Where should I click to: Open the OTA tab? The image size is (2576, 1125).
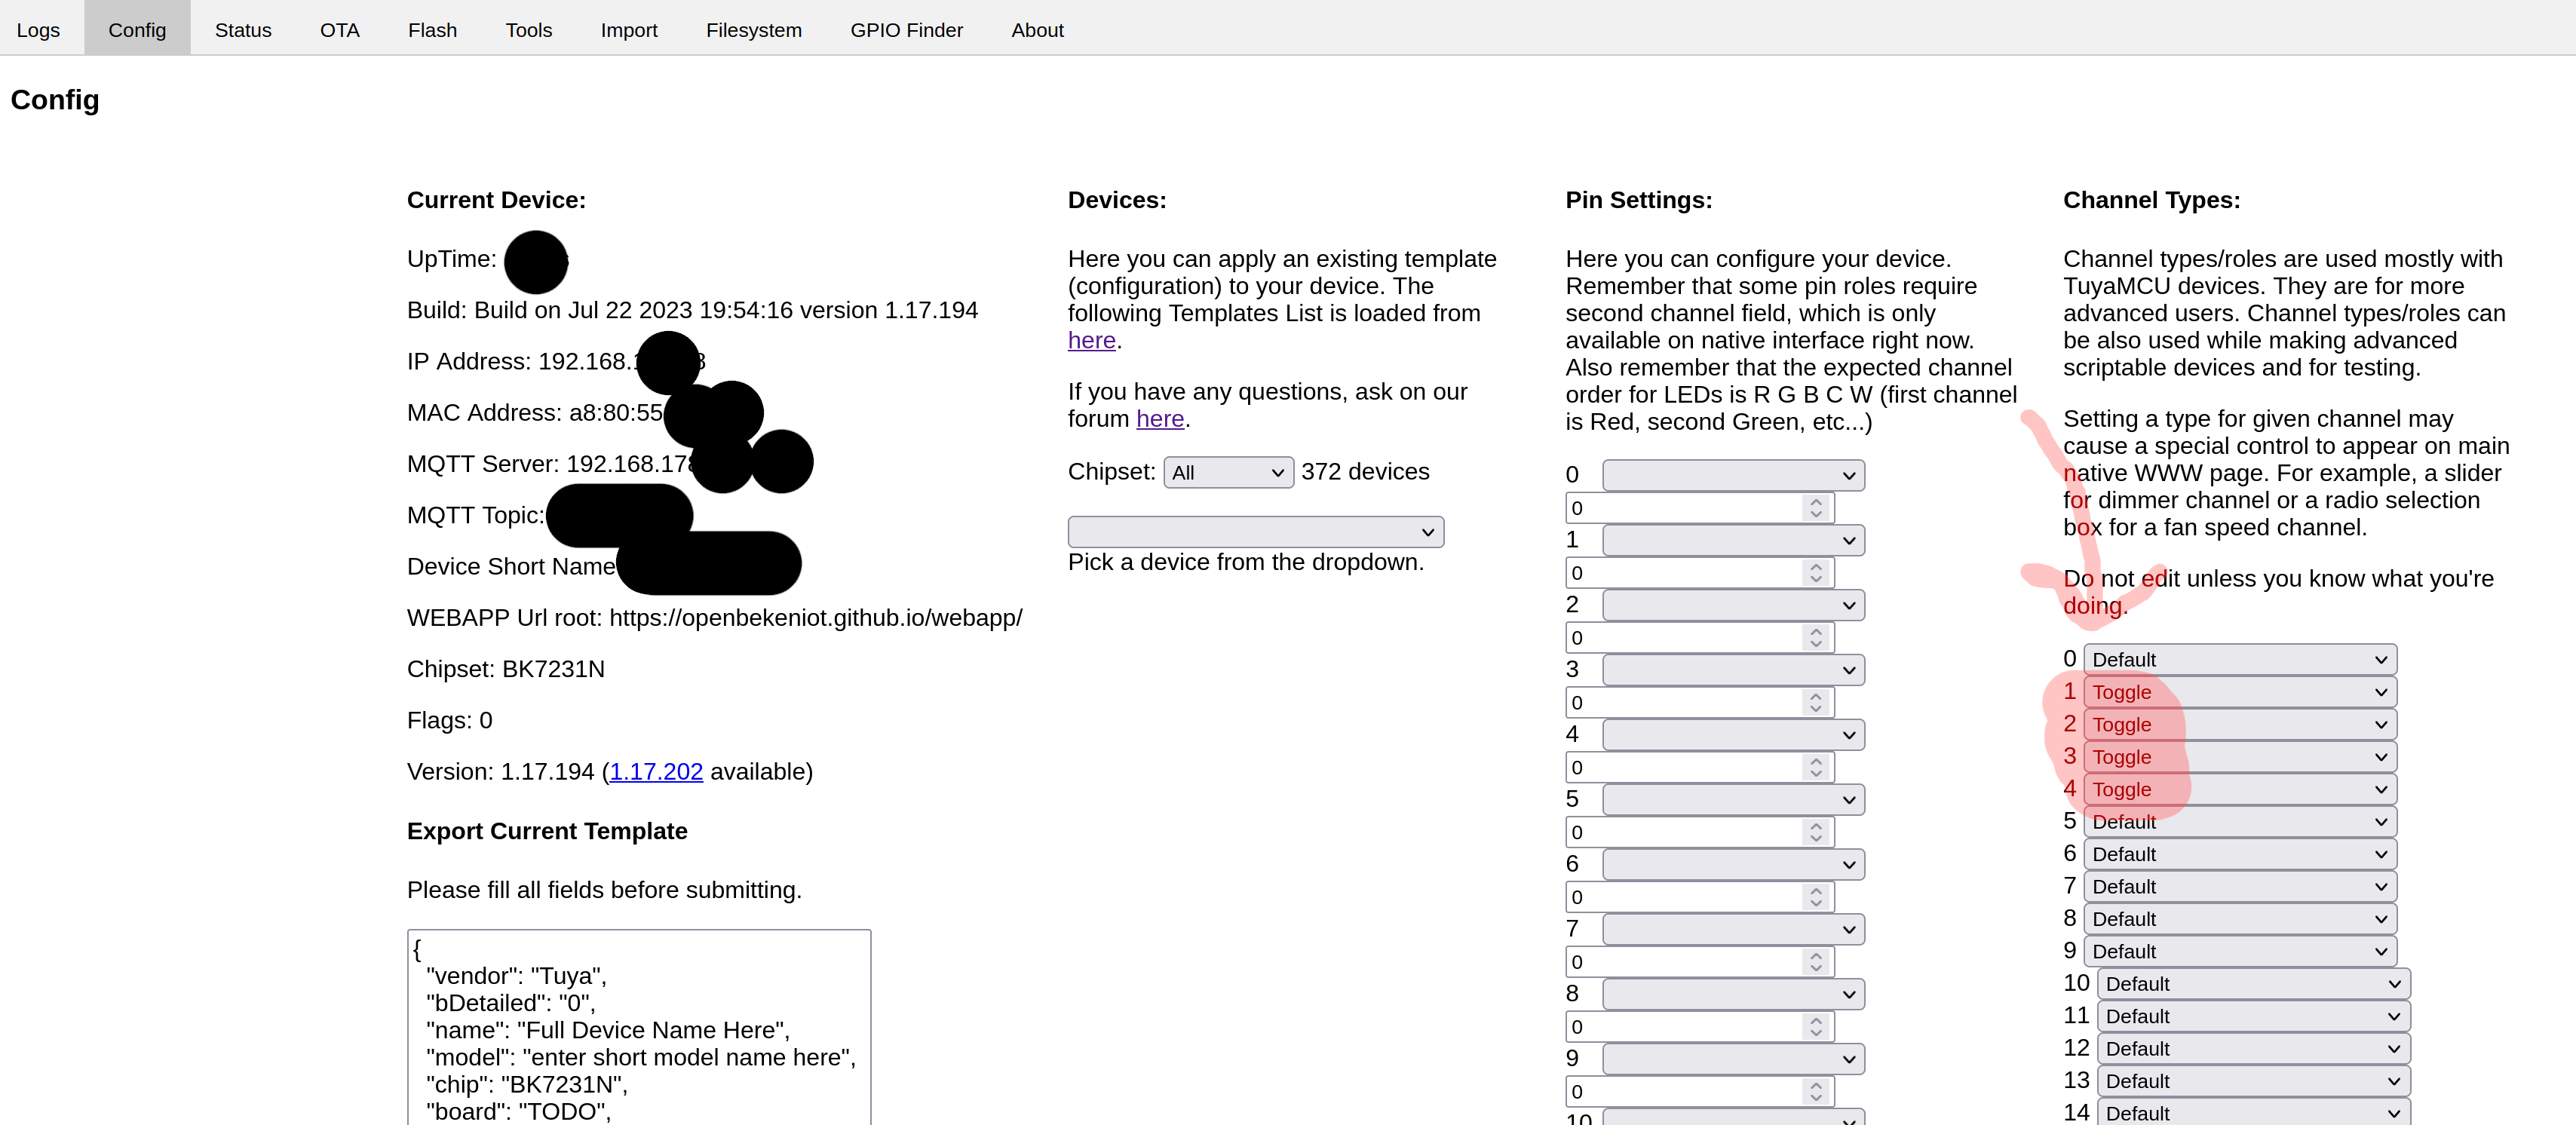click(x=339, y=30)
